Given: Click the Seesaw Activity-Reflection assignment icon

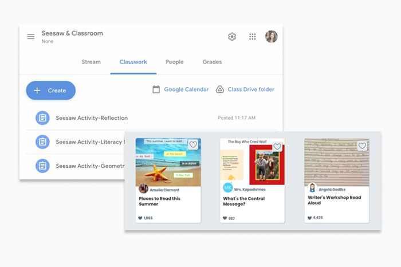Looking at the screenshot, I should [x=42, y=118].
